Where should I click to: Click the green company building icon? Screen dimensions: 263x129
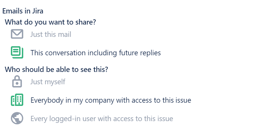17,100
